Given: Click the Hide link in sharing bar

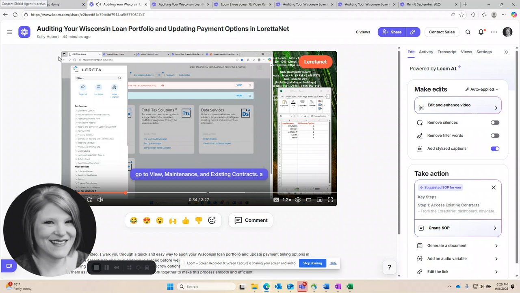Looking at the screenshot, I should pos(333,263).
